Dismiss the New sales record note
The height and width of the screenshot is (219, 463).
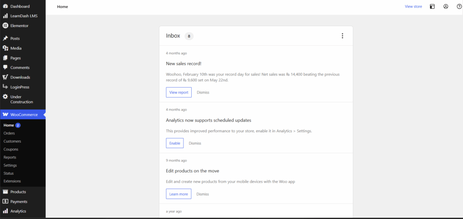203,92
